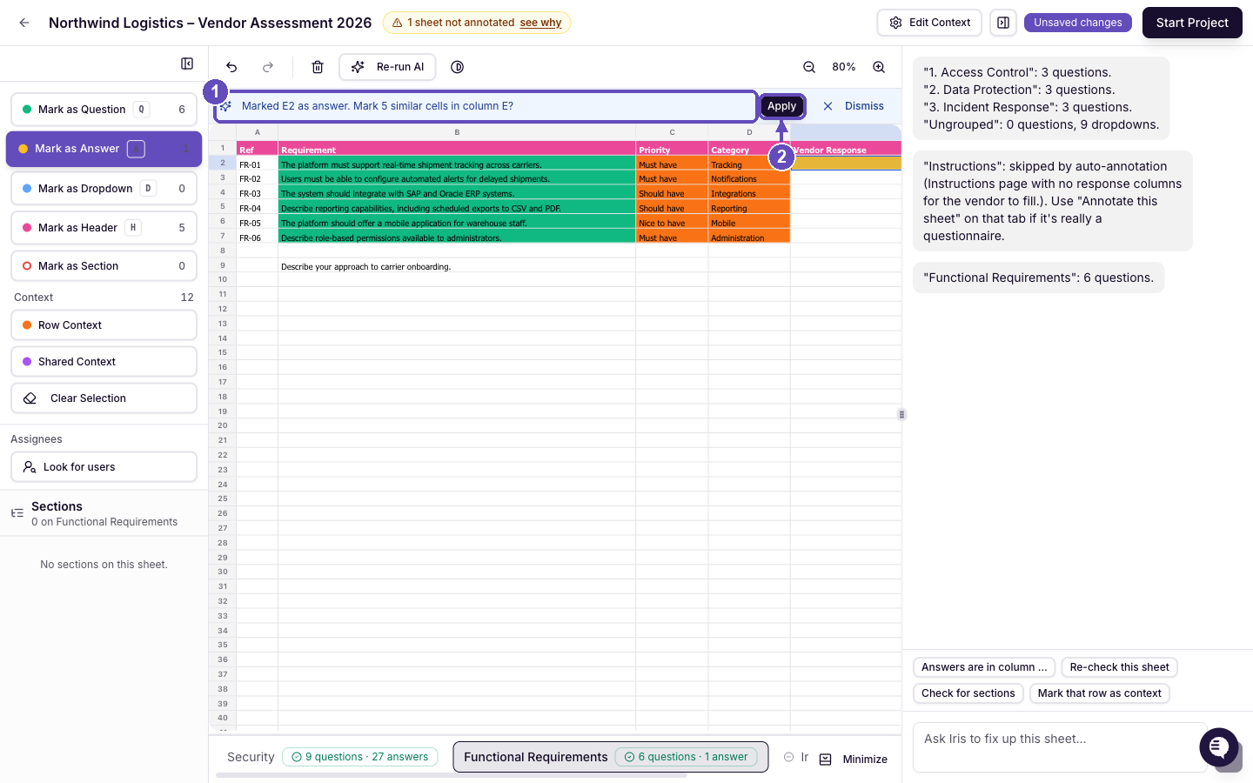
Task: Select the Mark as Answer tool
Action: [104, 149]
